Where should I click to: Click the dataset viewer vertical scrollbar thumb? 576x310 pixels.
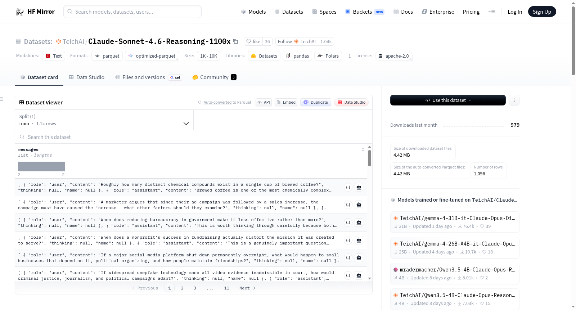point(369,158)
